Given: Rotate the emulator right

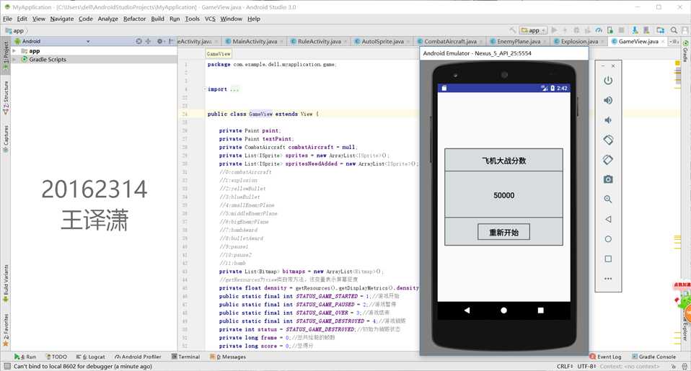Looking at the screenshot, I should click(608, 160).
